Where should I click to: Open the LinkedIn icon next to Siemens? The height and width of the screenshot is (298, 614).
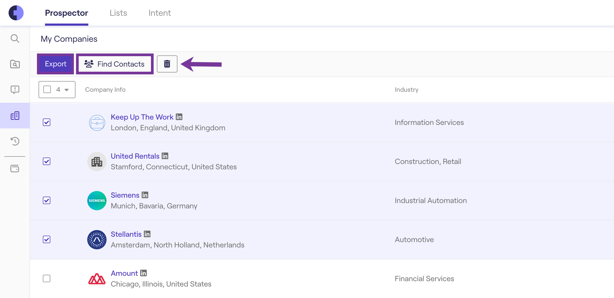[x=145, y=195]
